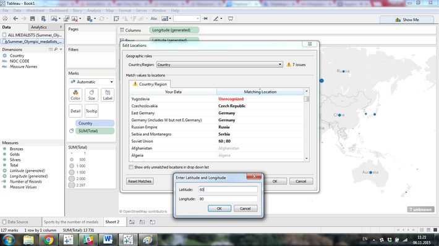Open the Analysis menu
The height and width of the screenshot is (246, 439).
[94, 10]
